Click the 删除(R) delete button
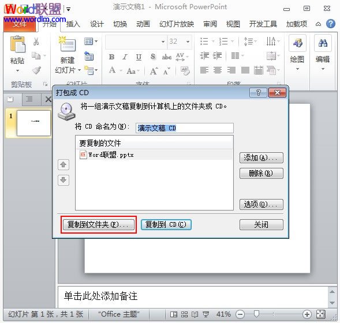 click(261, 173)
